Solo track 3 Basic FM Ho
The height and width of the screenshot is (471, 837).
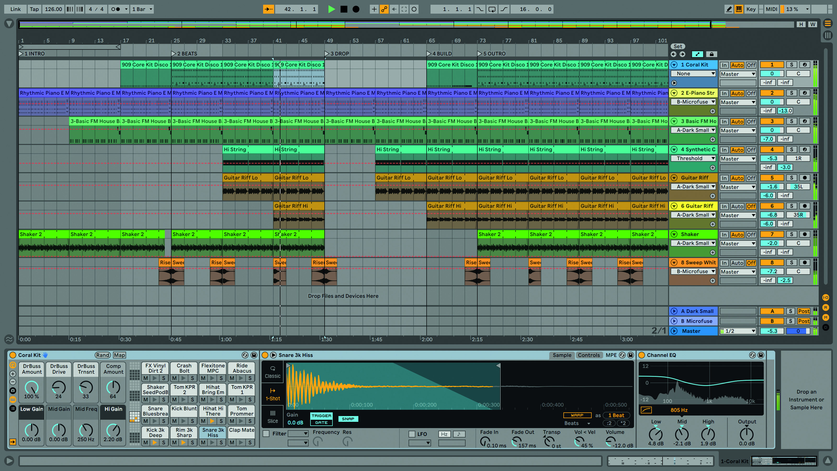coord(791,121)
